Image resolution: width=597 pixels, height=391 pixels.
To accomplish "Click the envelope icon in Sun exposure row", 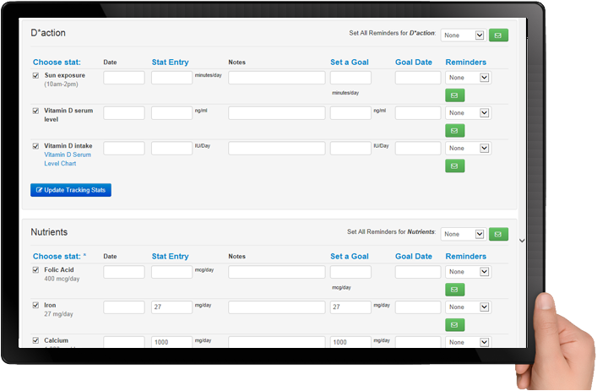I will tap(454, 95).
